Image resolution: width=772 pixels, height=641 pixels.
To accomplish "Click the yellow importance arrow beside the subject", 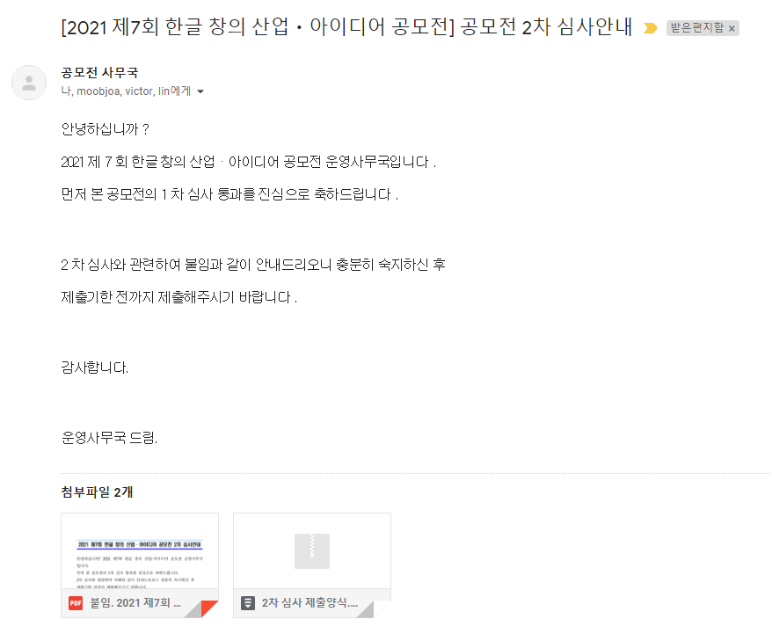I will (649, 27).
